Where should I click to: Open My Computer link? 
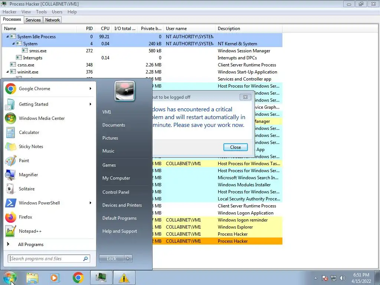[116, 178]
